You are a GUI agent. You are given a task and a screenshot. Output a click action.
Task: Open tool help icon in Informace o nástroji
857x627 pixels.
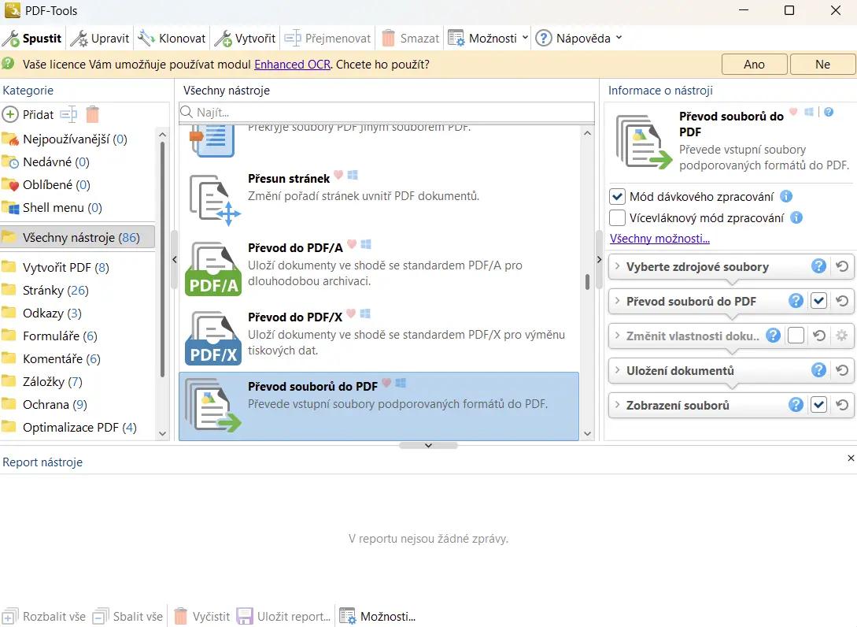click(x=829, y=112)
